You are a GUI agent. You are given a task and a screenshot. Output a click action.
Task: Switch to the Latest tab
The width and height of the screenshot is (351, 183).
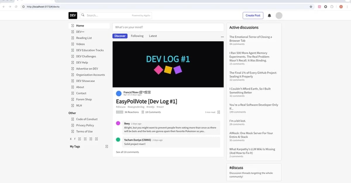153,36
